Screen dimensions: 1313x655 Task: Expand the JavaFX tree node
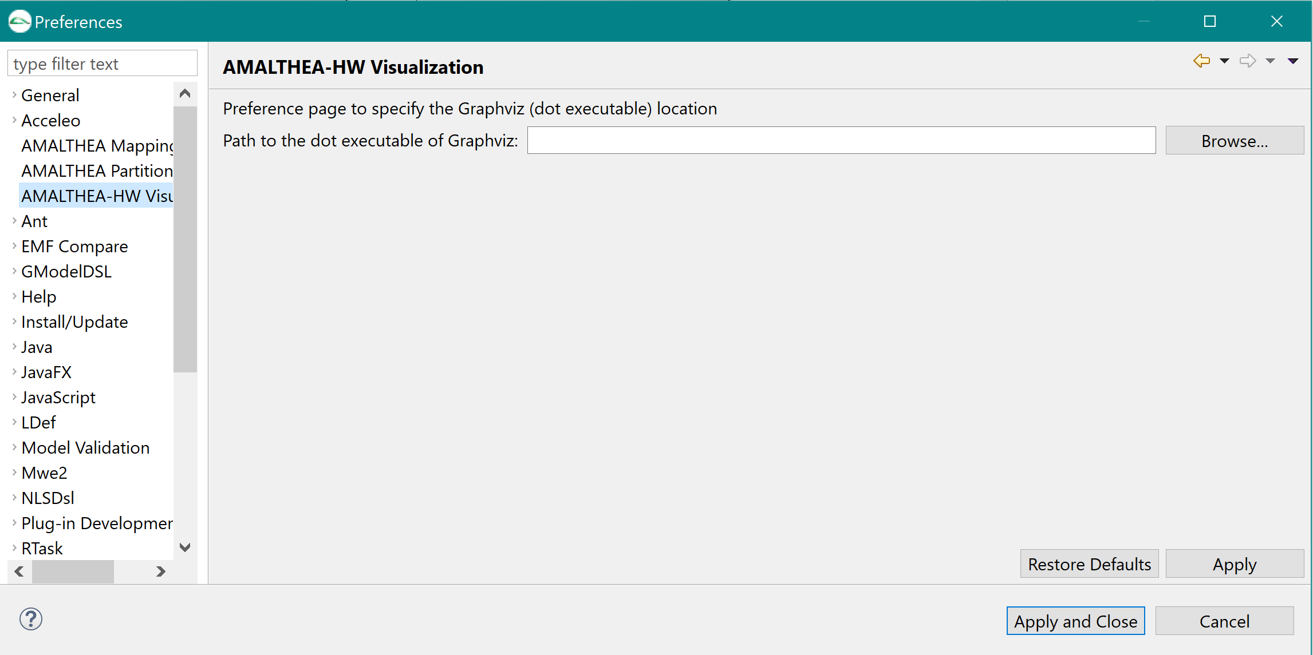point(14,372)
